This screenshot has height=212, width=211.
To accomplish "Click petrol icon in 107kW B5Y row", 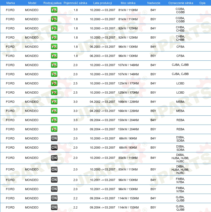I will pos(54,74).
